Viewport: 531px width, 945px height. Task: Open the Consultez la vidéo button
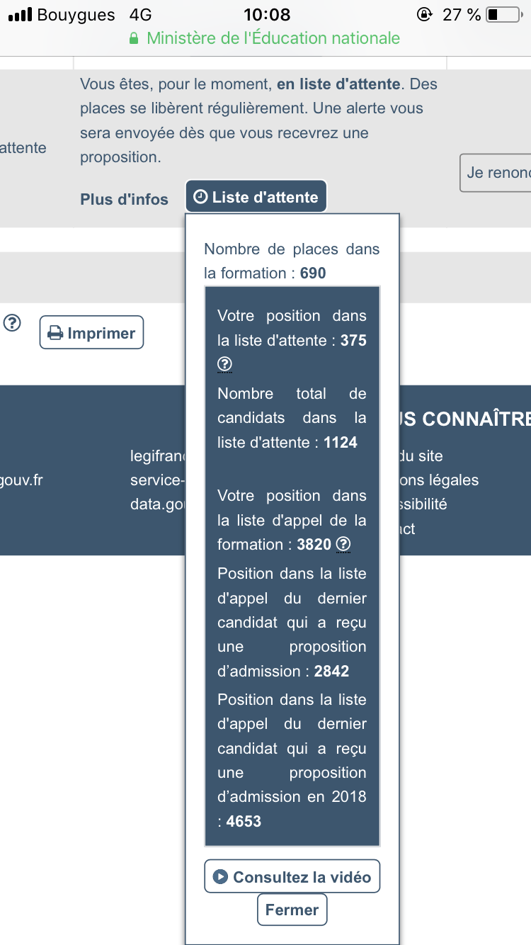(x=292, y=877)
